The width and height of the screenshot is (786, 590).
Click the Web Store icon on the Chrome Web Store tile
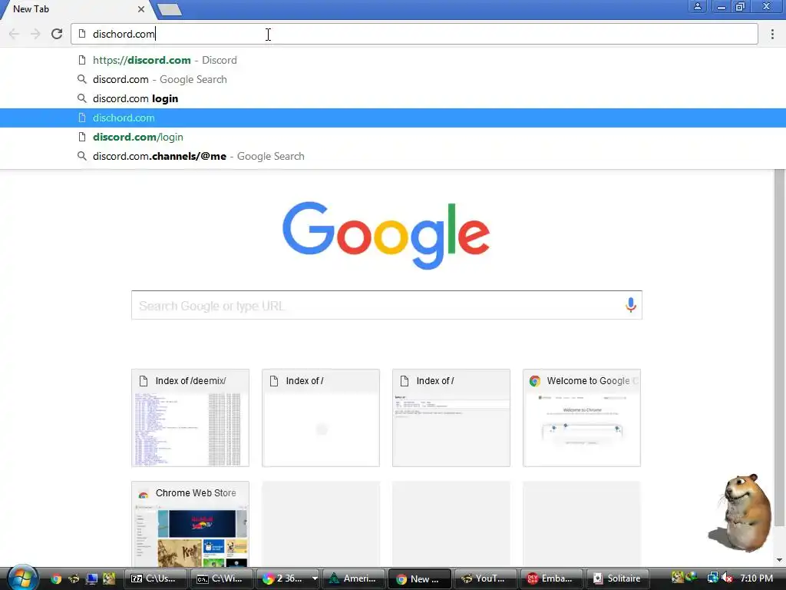tap(144, 493)
